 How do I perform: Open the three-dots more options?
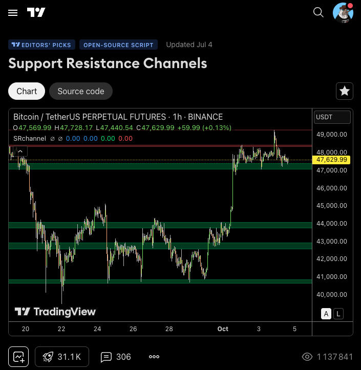click(x=154, y=357)
